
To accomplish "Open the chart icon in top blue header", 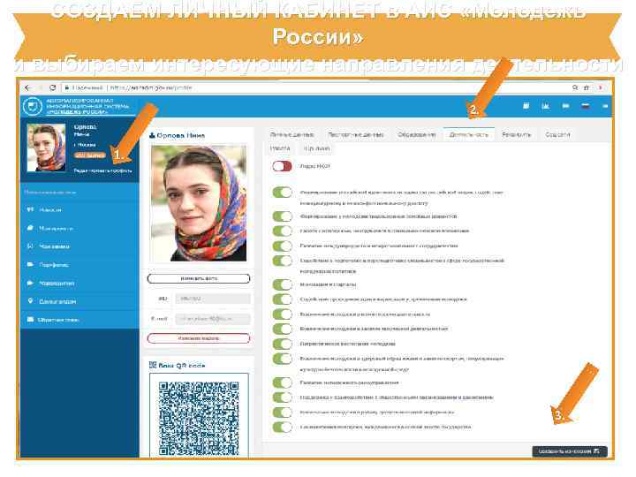I will [546, 106].
